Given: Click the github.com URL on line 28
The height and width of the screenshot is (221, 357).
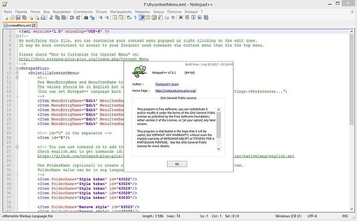Looking at the screenshot, I should pyautogui.click(x=80, y=156).
